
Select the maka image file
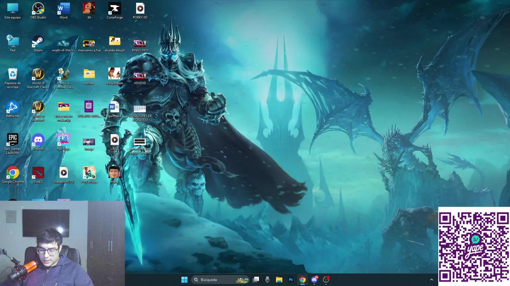pos(114,175)
